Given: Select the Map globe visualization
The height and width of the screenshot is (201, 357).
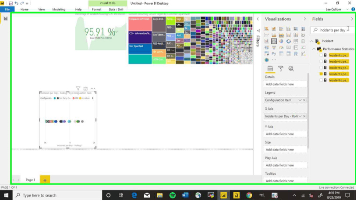Looking at the screenshot, I should (x=303, y=41).
